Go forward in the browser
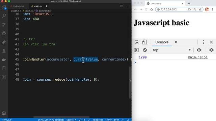This screenshot has height=121, width=216. 141,9
